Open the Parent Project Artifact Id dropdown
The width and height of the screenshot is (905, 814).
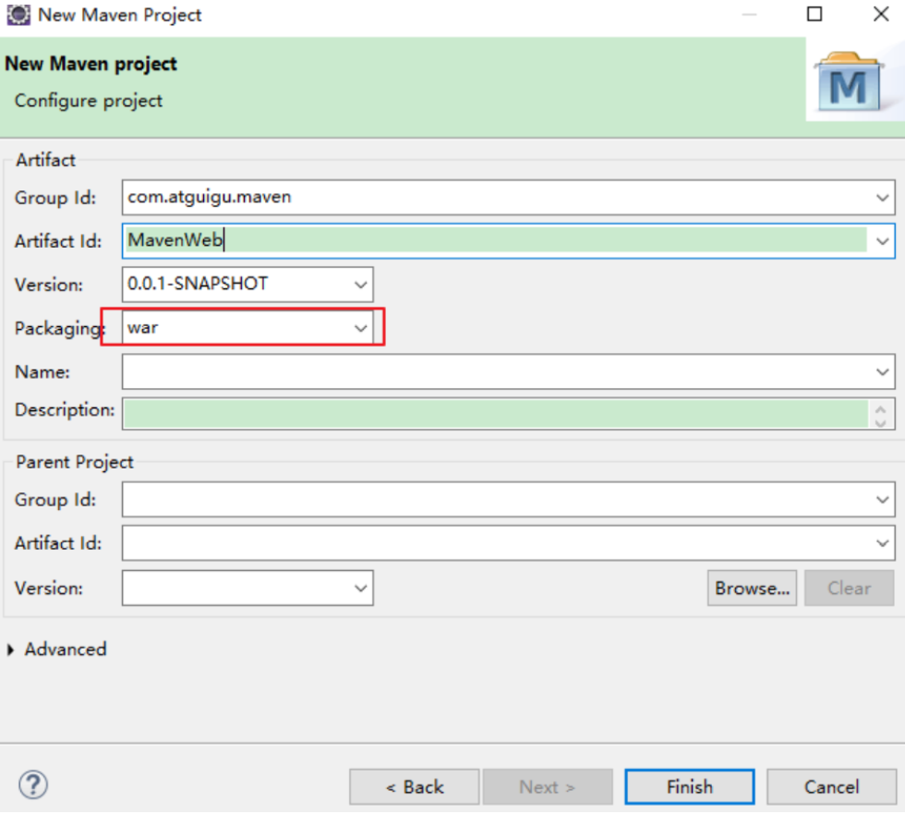click(882, 542)
